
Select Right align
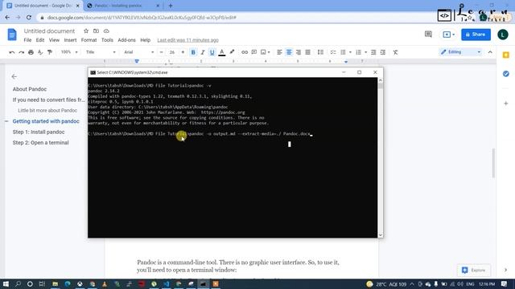coord(299,52)
